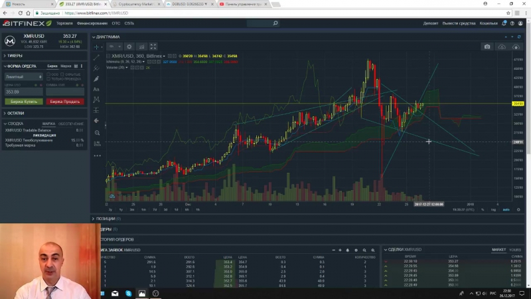Select the pitchfork drawing tool
Viewport: 531px width, 299px height.
tap(96, 68)
